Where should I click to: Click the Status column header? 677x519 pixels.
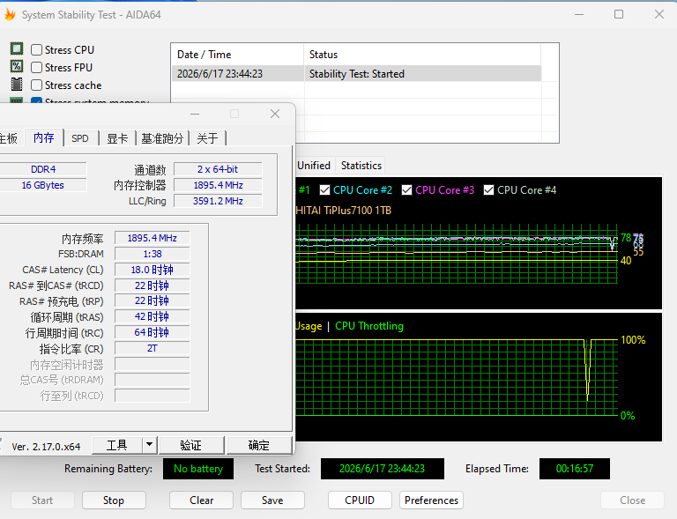422,55
